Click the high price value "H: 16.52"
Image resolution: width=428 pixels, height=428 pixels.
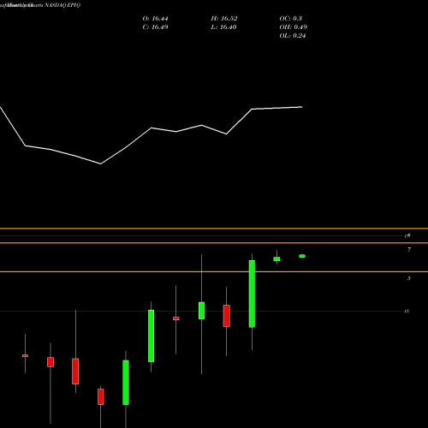click(x=224, y=19)
